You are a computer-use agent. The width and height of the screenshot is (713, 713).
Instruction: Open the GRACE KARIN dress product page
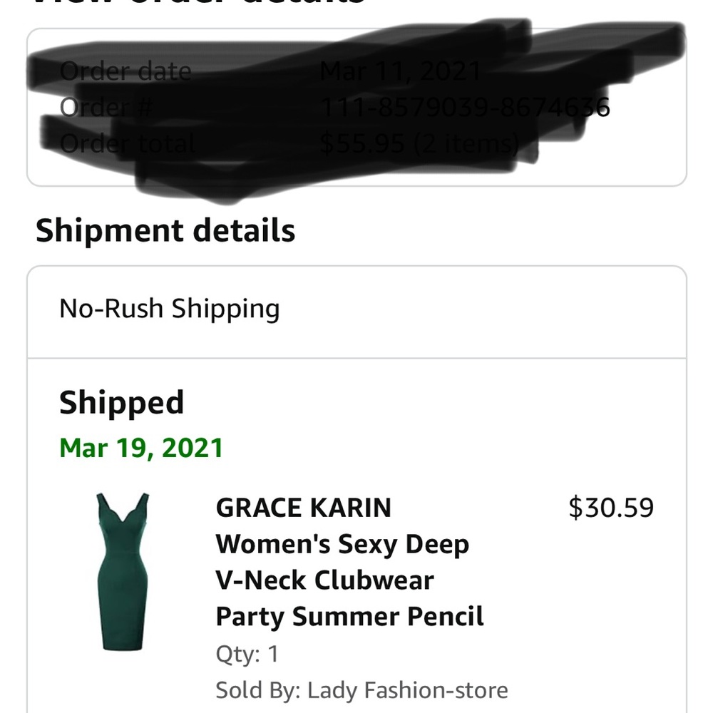point(303,508)
